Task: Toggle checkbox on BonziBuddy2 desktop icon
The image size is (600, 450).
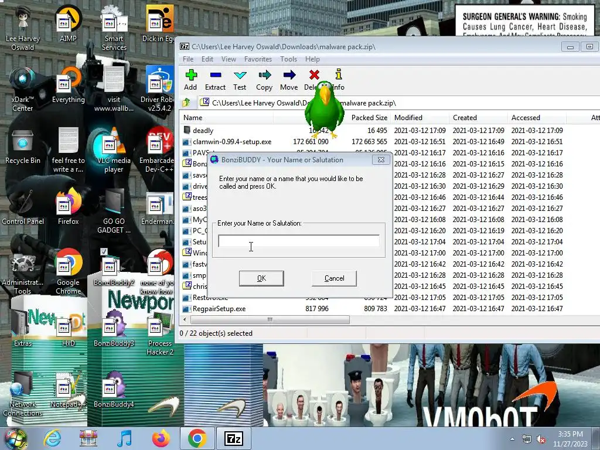Action: 104,251
